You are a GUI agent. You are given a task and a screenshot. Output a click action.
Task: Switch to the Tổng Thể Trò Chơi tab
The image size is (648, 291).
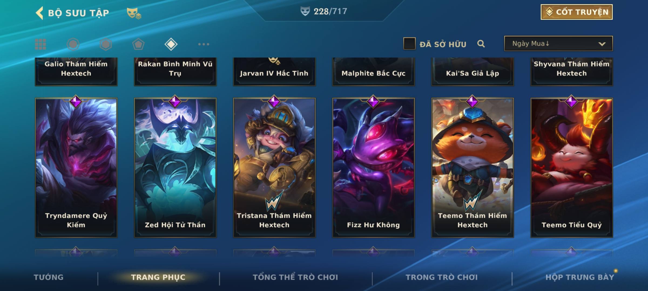coord(295,277)
